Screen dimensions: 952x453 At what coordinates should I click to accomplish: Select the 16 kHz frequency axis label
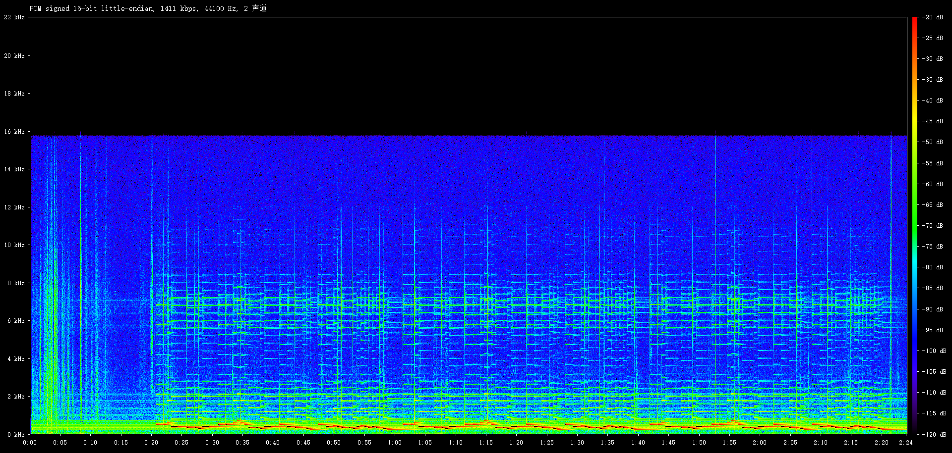[x=14, y=132]
